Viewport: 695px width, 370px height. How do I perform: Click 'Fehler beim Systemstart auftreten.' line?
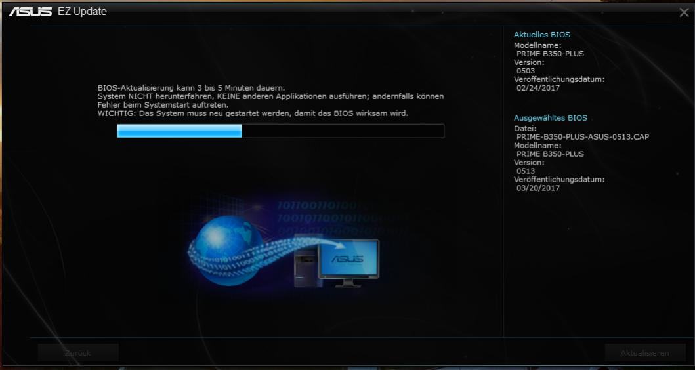click(163, 105)
